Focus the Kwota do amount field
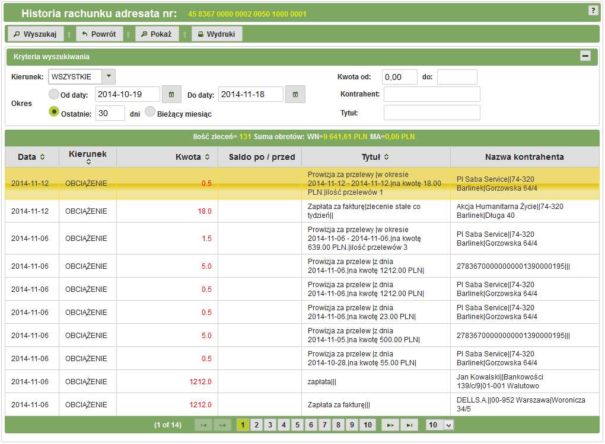Image resolution: width=605 pixels, height=444 pixels. pyautogui.click(x=457, y=77)
